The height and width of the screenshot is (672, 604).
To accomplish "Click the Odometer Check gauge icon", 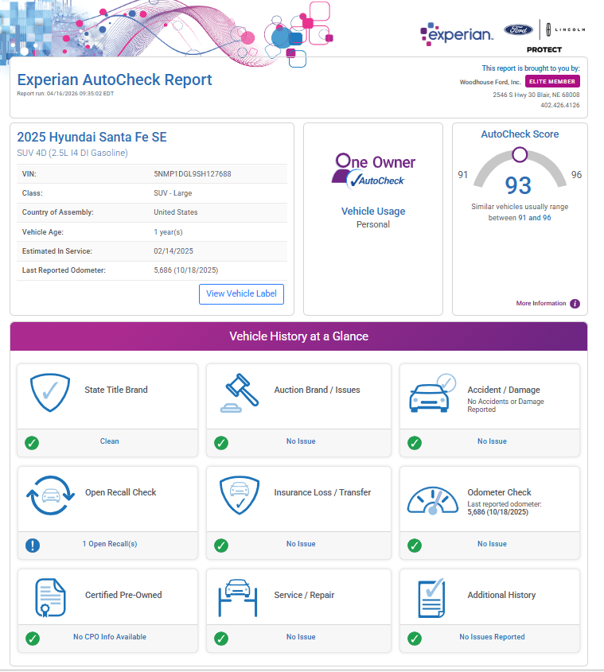I will click(x=432, y=500).
